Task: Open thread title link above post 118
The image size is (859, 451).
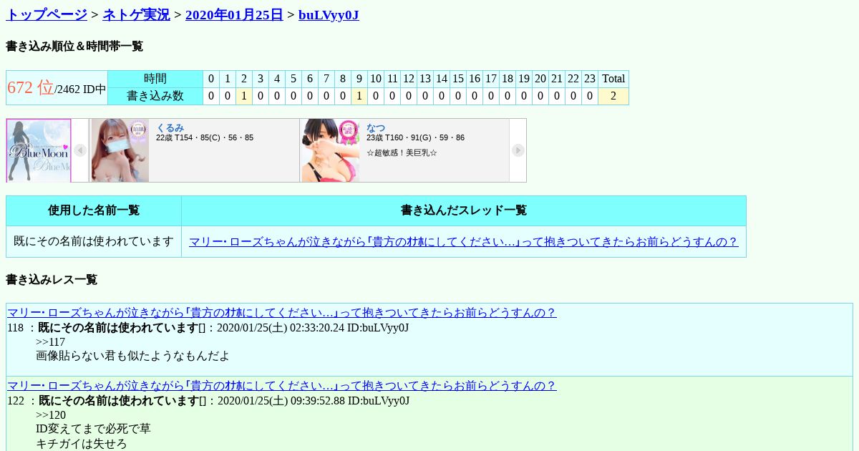Action: tap(281, 312)
